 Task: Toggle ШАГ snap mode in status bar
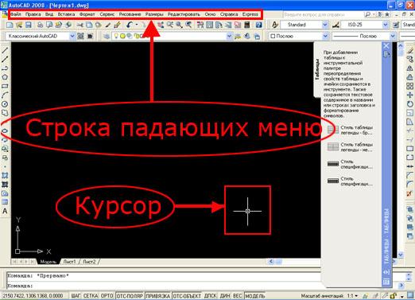point(76,296)
